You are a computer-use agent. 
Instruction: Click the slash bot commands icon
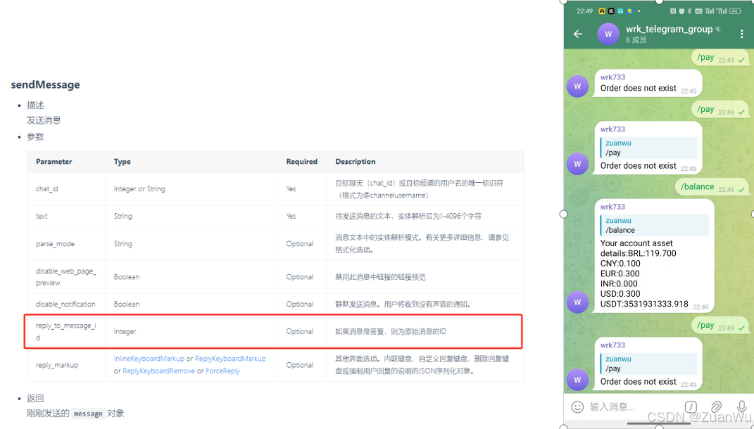(691, 406)
